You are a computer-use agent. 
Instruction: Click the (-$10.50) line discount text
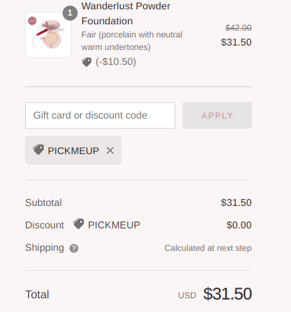[116, 62]
